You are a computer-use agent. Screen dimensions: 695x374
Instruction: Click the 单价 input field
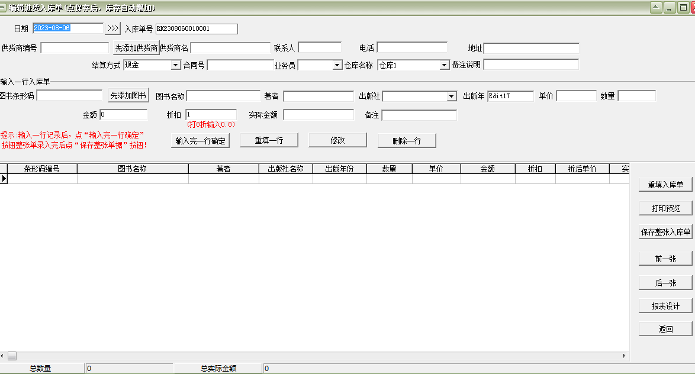pyautogui.click(x=577, y=96)
